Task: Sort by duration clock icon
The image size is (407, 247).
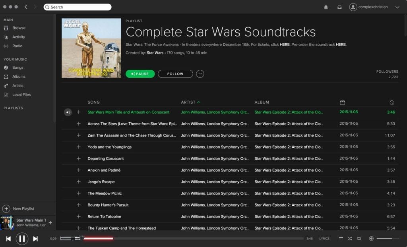Action: 392,102
